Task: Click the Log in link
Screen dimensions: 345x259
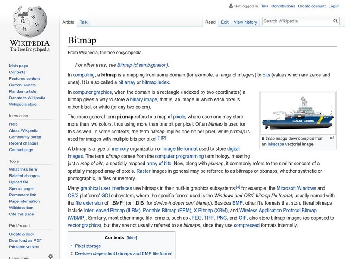Action: tap(334, 6)
